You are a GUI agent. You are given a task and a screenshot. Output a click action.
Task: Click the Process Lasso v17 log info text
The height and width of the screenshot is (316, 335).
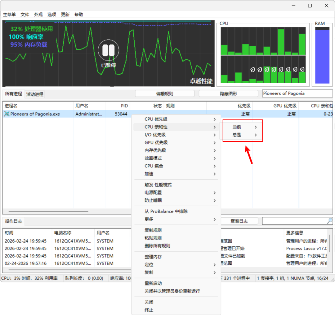point(306,249)
